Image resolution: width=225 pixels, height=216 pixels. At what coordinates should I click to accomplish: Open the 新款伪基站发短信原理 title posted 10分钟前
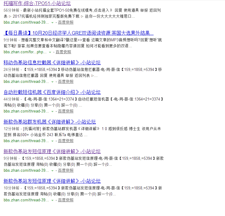(52, 181)
